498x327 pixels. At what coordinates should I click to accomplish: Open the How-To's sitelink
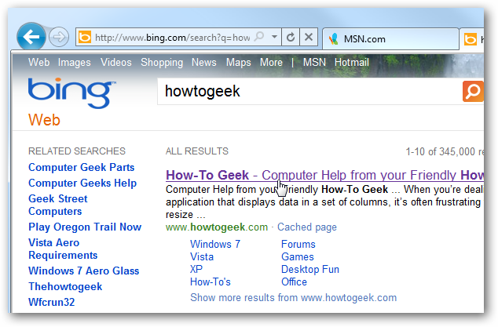[211, 282]
